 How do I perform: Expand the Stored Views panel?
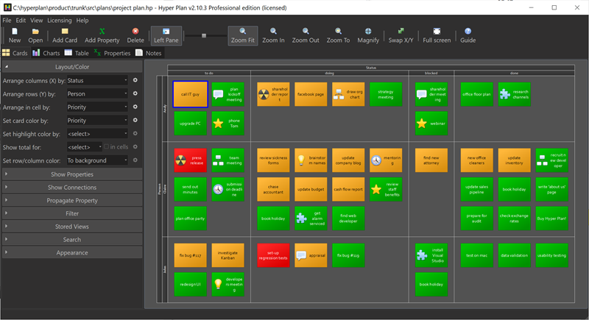pyautogui.click(x=72, y=227)
